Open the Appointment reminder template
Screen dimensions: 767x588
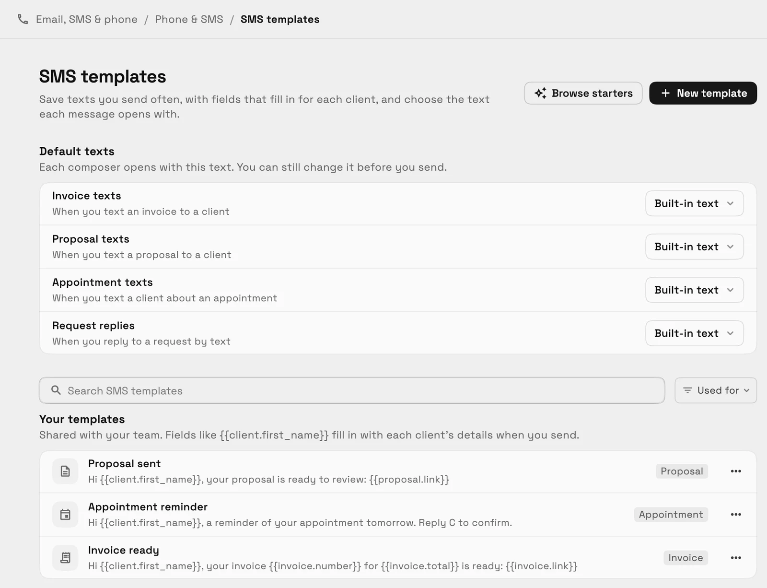pyautogui.click(x=398, y=515)
